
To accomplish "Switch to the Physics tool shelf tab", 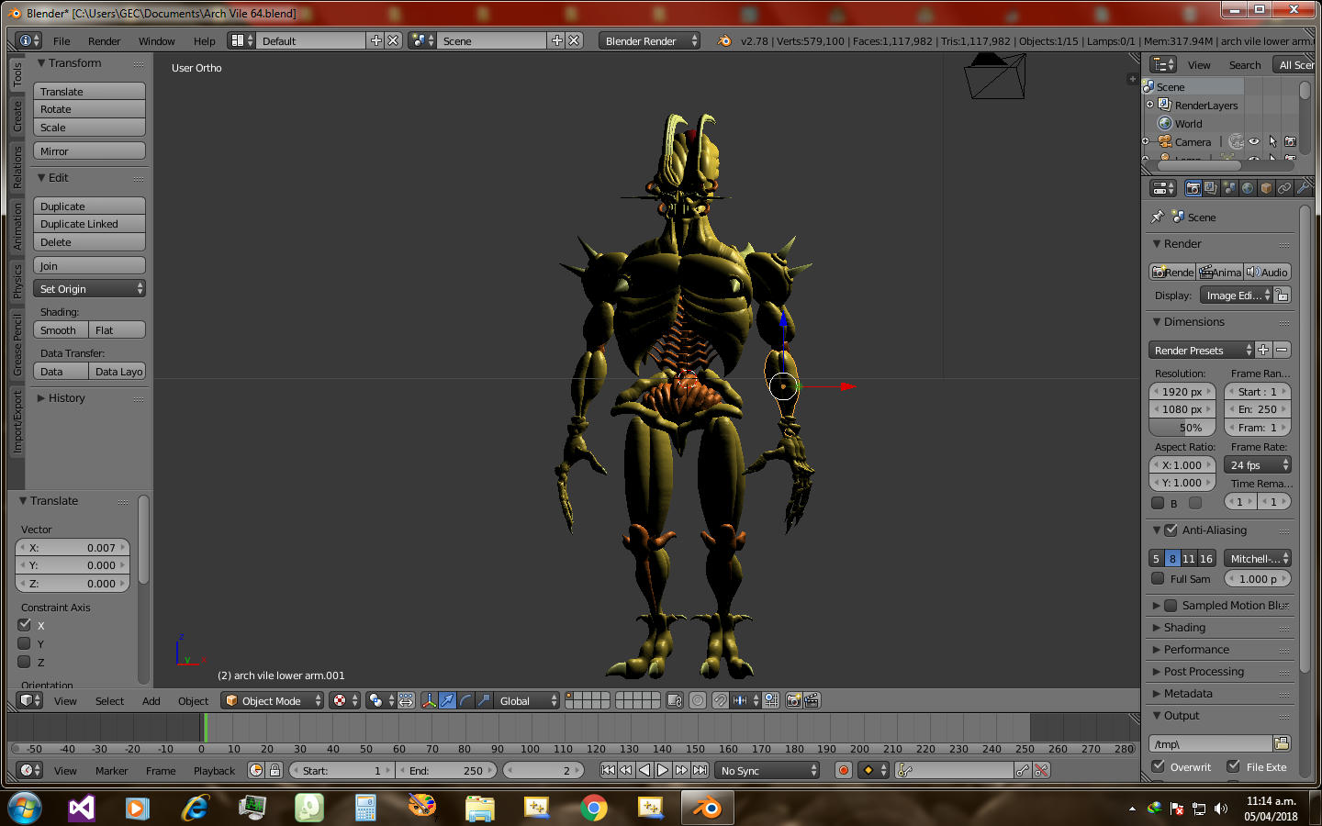I will pyautogui.click(x=17, y=281).
